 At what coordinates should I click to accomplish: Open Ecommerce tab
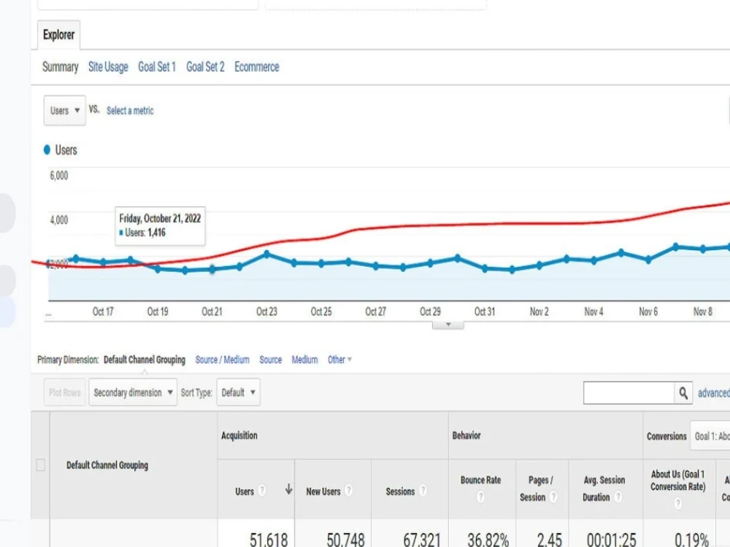tap(256, 67)
